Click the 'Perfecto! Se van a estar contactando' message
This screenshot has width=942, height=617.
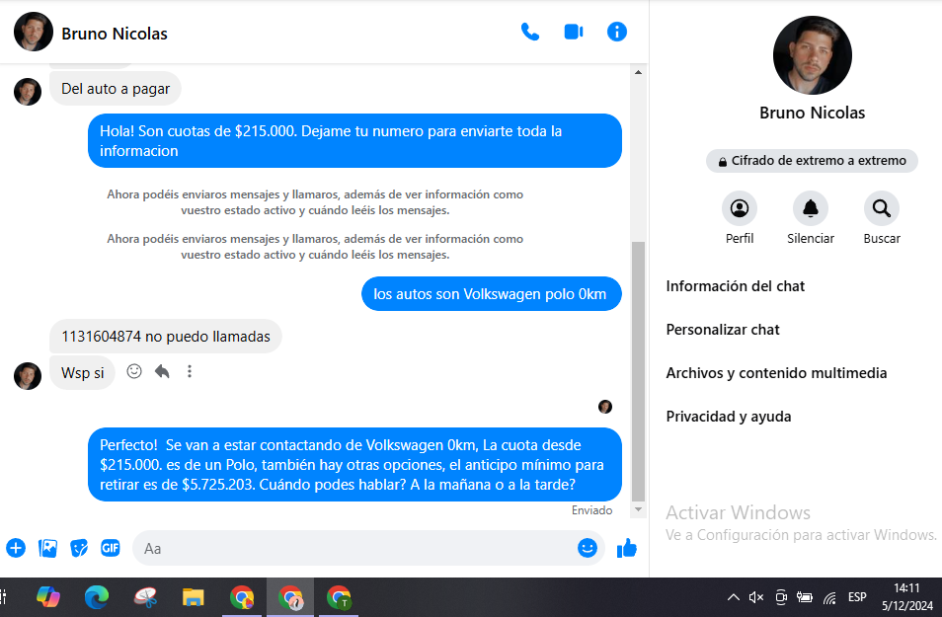[354, 464]
